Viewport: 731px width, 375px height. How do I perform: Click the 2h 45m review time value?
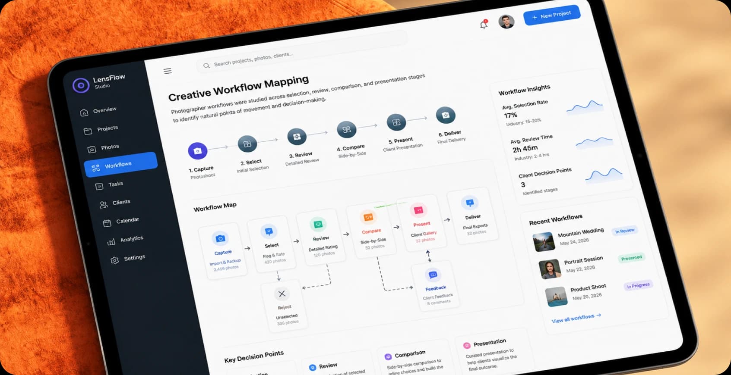point(525,149)
